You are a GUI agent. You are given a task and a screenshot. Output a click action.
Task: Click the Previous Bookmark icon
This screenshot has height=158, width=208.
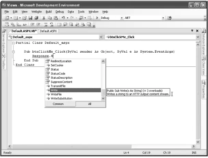click(65, 24)
